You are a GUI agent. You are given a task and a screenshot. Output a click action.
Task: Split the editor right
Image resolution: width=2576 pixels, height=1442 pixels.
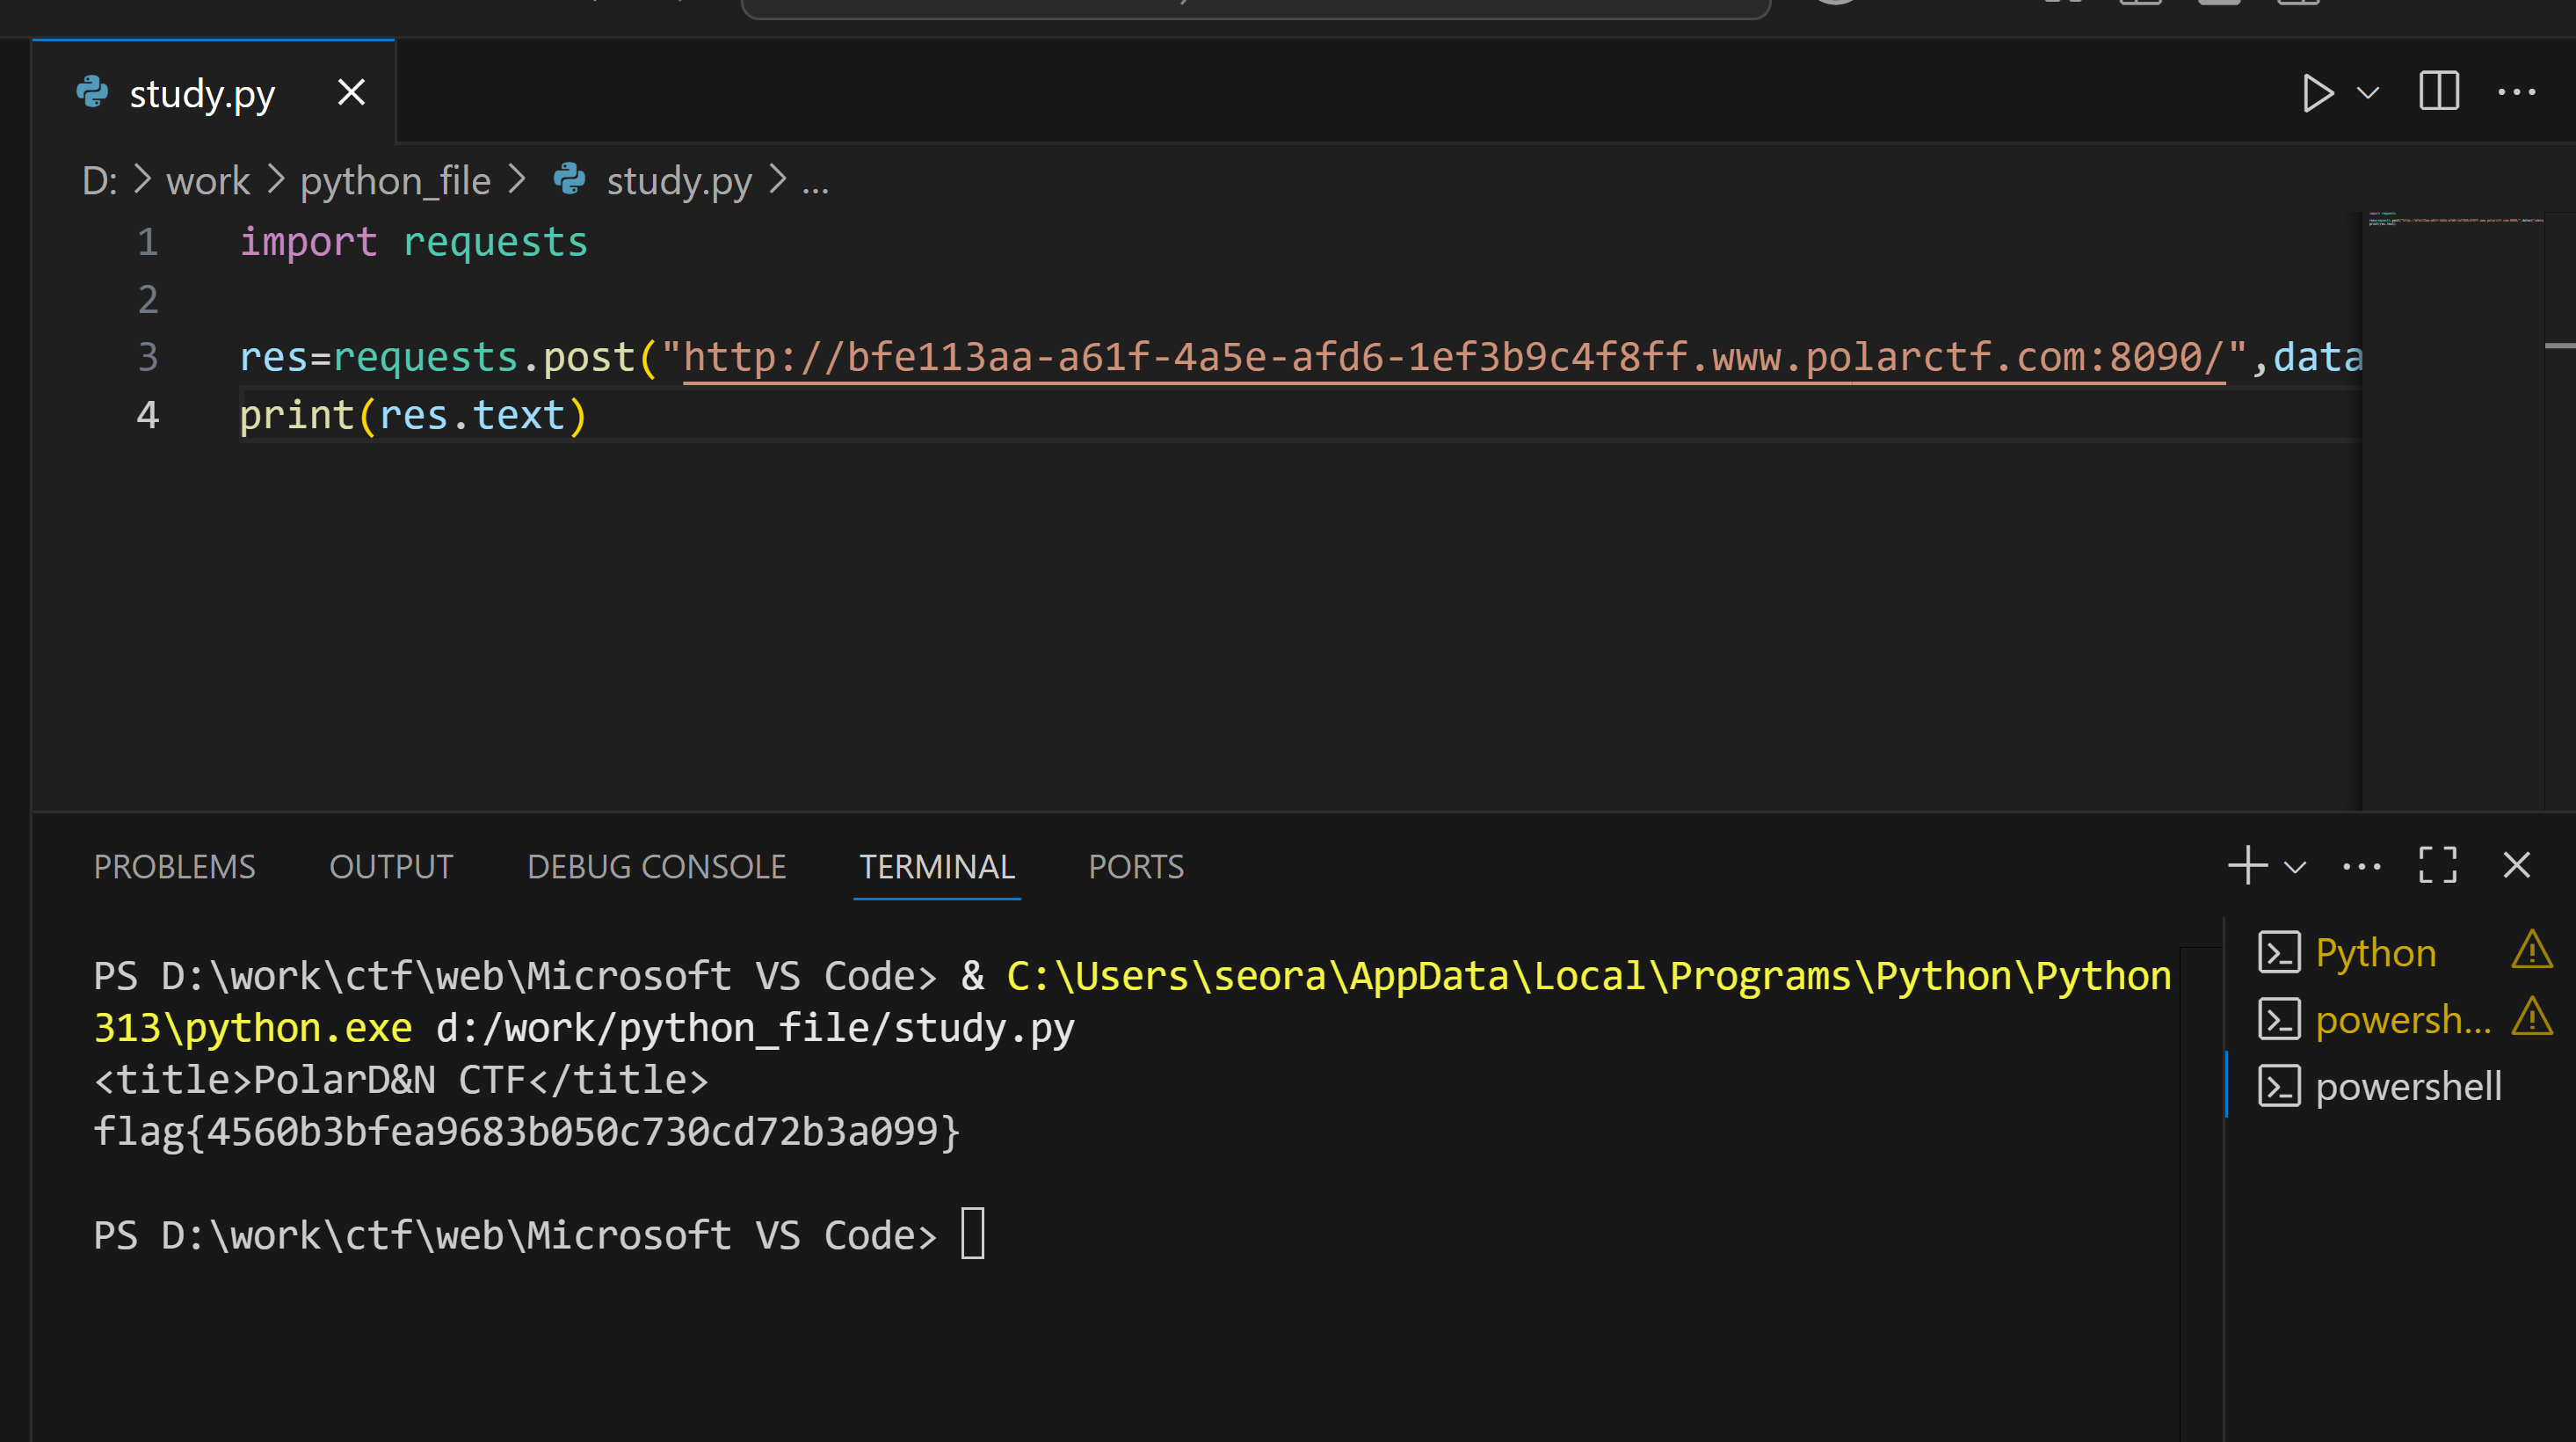tap(2438, 92)
